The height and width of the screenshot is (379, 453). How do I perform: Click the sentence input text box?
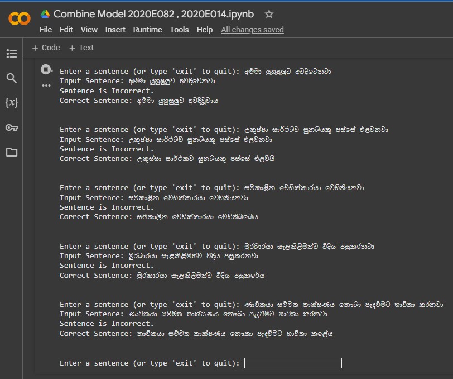point(293,363)
